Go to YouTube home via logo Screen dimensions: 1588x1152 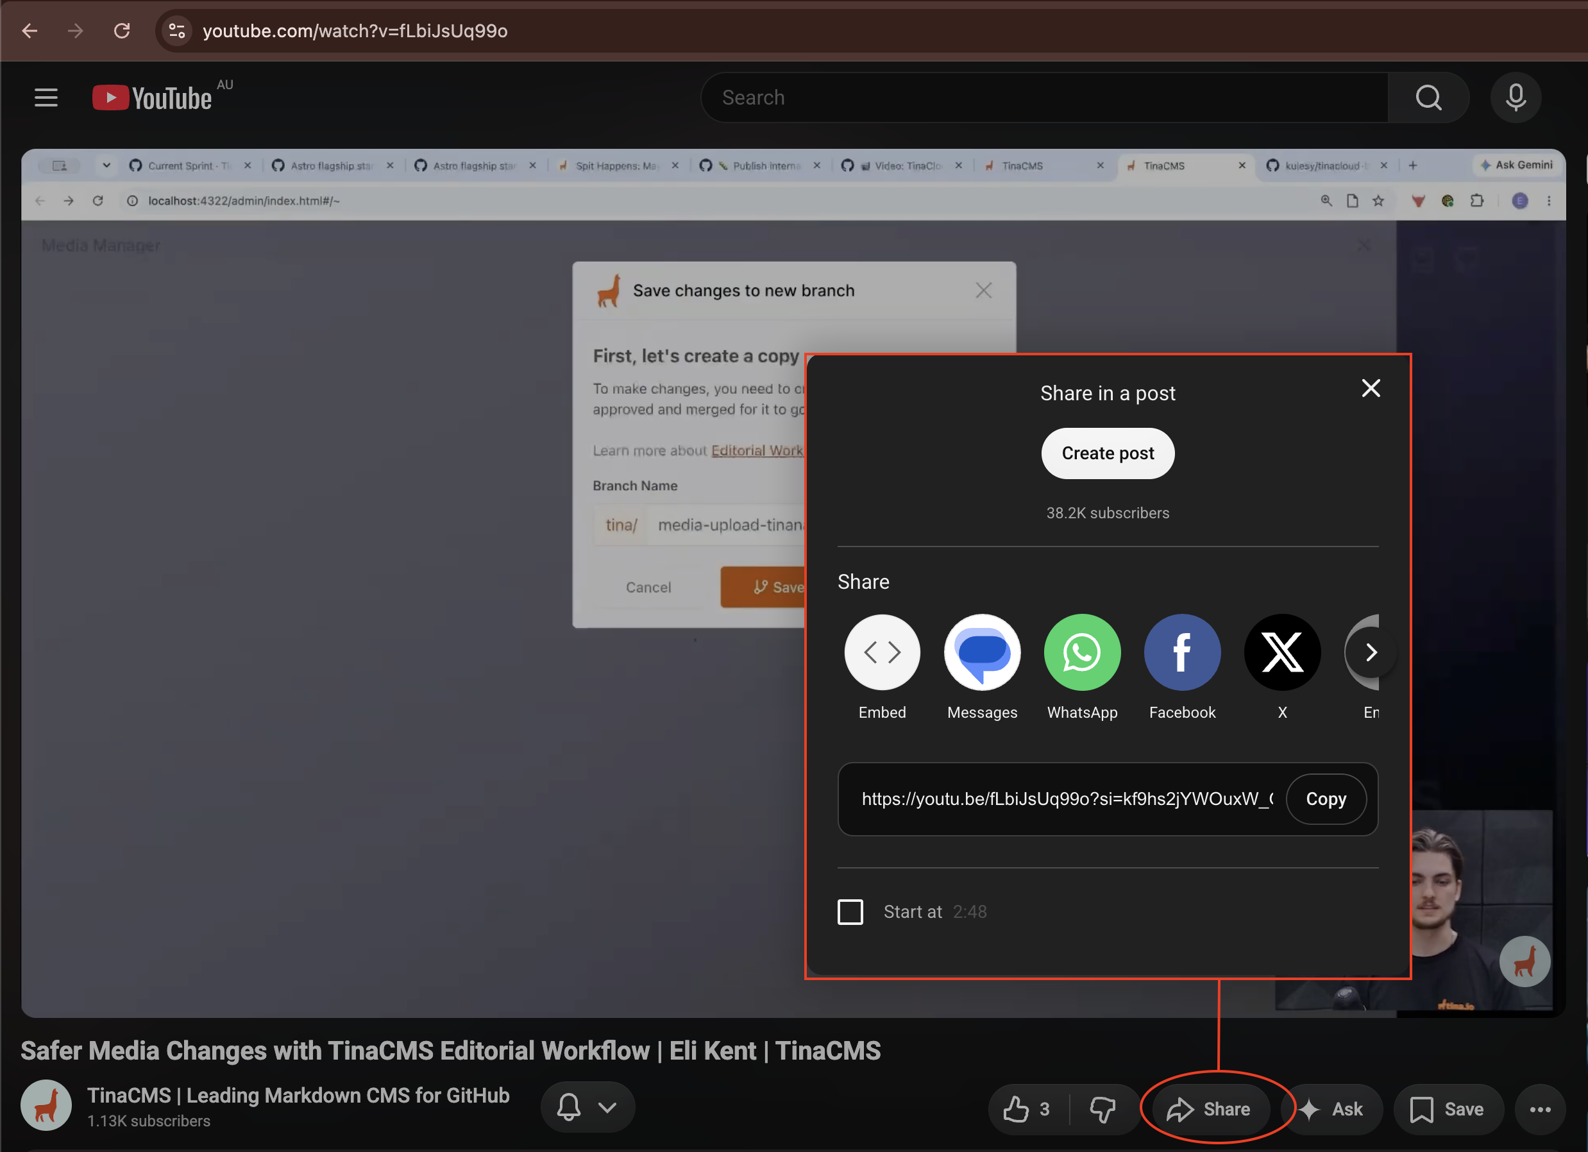click(153, 97)
